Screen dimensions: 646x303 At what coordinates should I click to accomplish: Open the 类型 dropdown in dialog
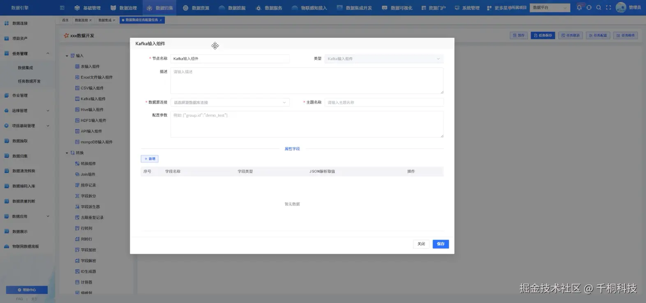click(384, 59)
